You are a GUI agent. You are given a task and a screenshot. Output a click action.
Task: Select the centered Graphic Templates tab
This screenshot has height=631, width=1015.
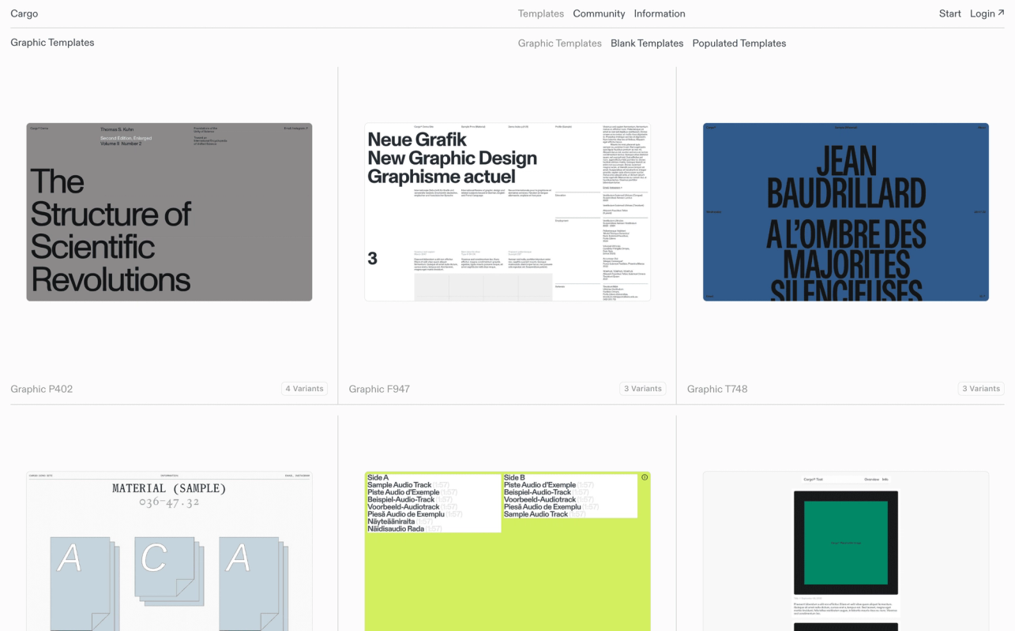(x=560, y=43)
